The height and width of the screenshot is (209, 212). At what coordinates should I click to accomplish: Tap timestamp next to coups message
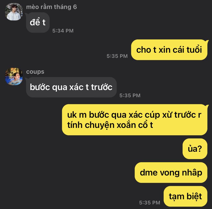pyautogui.click(x=130, y=95)
